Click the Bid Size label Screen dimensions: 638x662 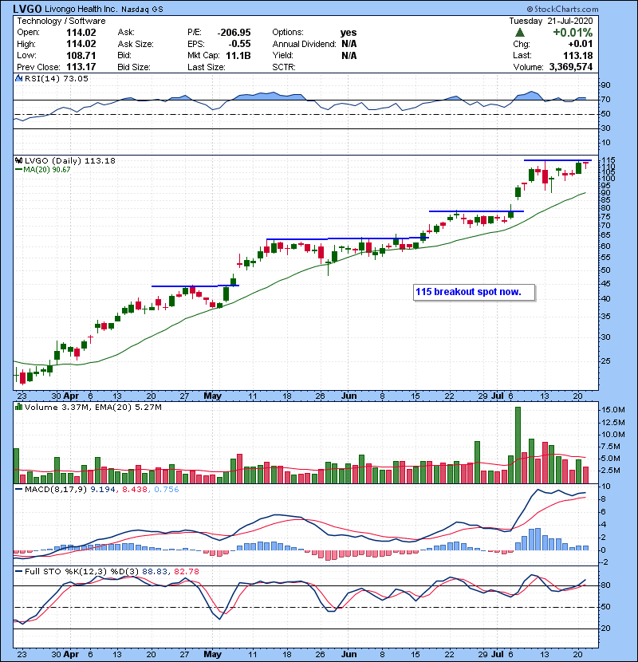(x=134, y=67)
